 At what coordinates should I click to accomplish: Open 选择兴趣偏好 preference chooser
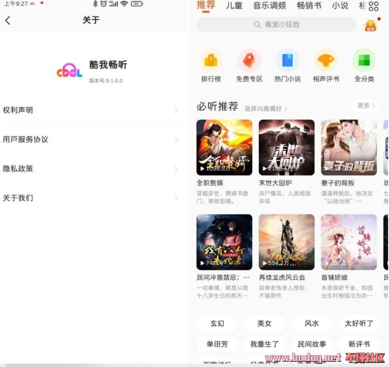(x=266, y=109)
